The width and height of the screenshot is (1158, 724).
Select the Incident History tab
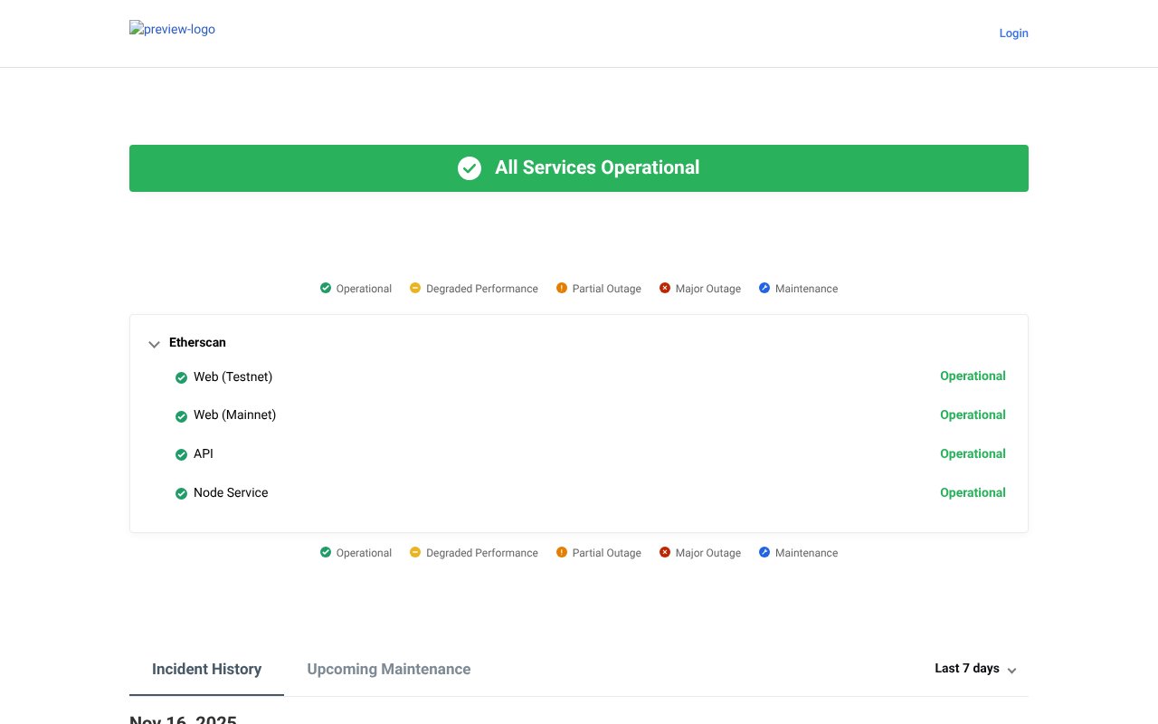[206, 669]
